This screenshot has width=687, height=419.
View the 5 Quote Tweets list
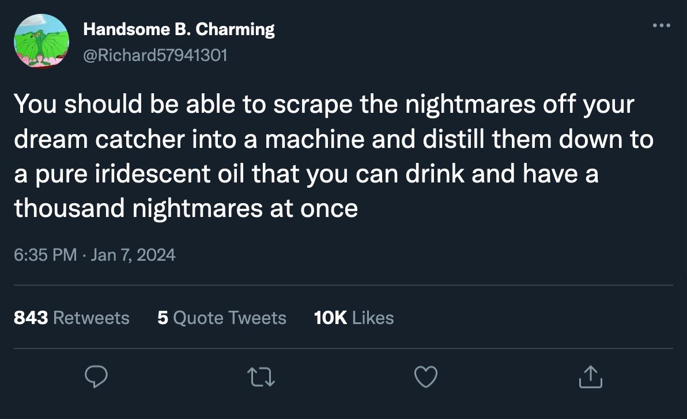tap(221, 318)
